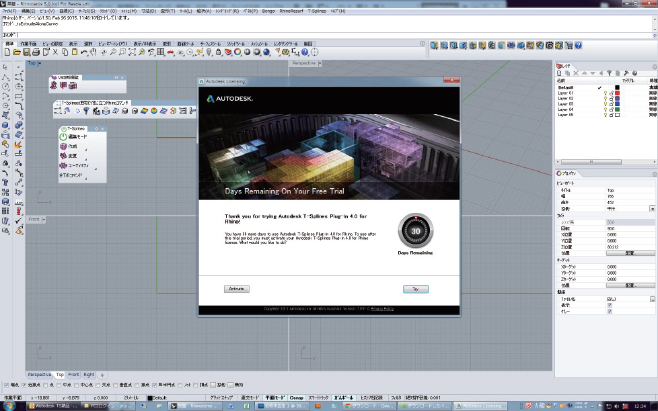Viewport: 658px width, 411px height.
Task: Open the Word icon in taskbar
Action: (231, 406)
